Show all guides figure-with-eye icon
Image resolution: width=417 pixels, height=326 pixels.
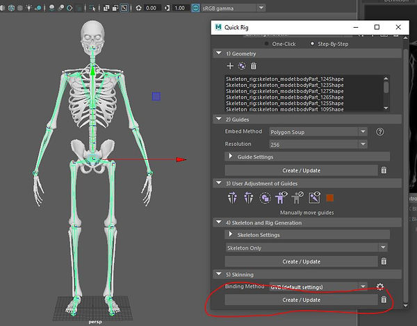[x=281, y=197]
